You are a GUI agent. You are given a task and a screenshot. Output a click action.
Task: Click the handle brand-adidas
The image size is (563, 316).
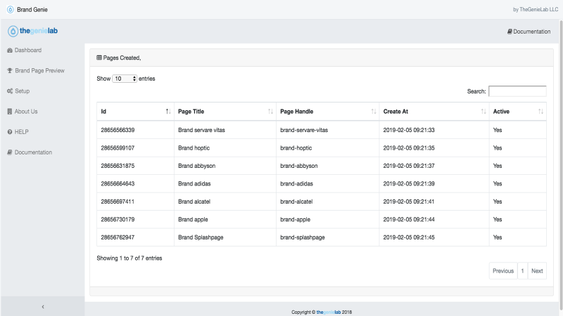pyautogui.click(x=296, y=184)
